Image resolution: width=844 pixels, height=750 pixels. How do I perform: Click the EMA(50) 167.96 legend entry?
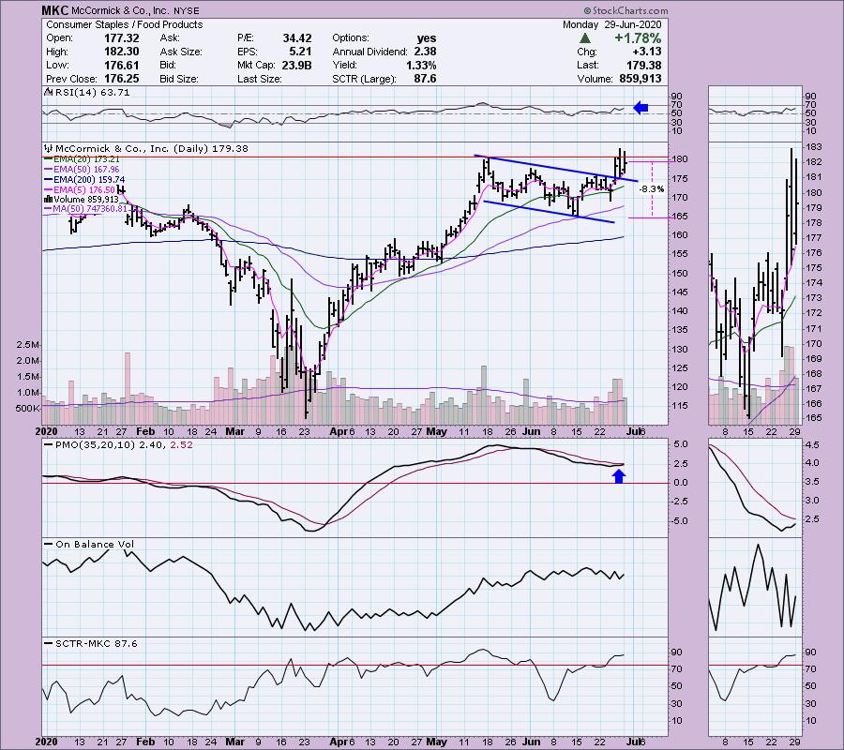[86, 170]
